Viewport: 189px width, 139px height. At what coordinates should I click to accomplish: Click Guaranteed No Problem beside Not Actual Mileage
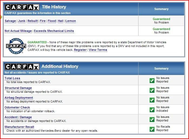coord(161,31)
